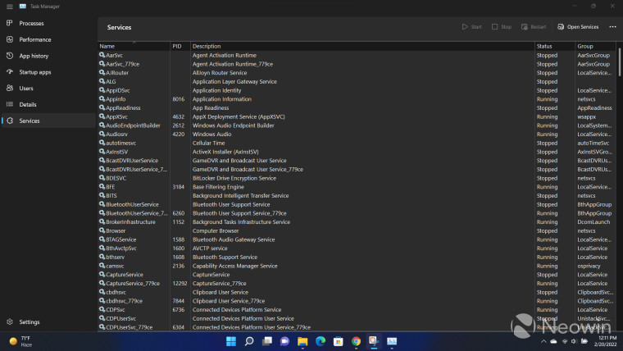Click the gear icon beside camsvc
This screenshot has width=623, height=351.
(x=102, y=266)
